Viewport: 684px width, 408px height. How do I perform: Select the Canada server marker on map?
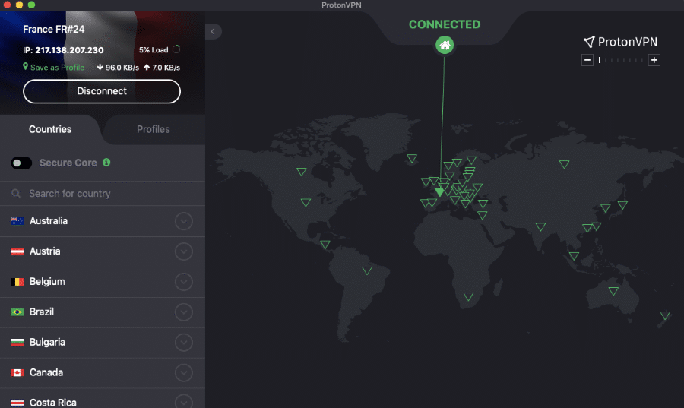[302, 172]
